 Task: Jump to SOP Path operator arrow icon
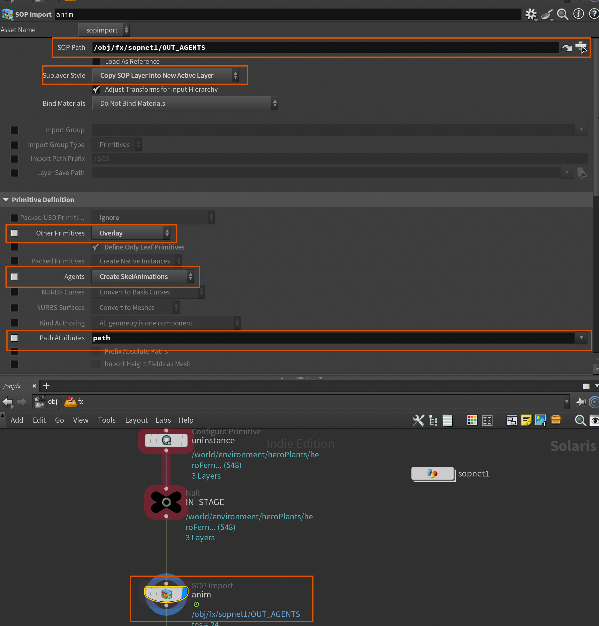pos(566,48)
